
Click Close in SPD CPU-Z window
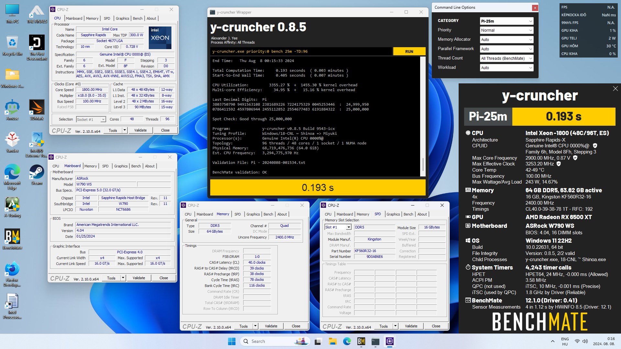436,326
